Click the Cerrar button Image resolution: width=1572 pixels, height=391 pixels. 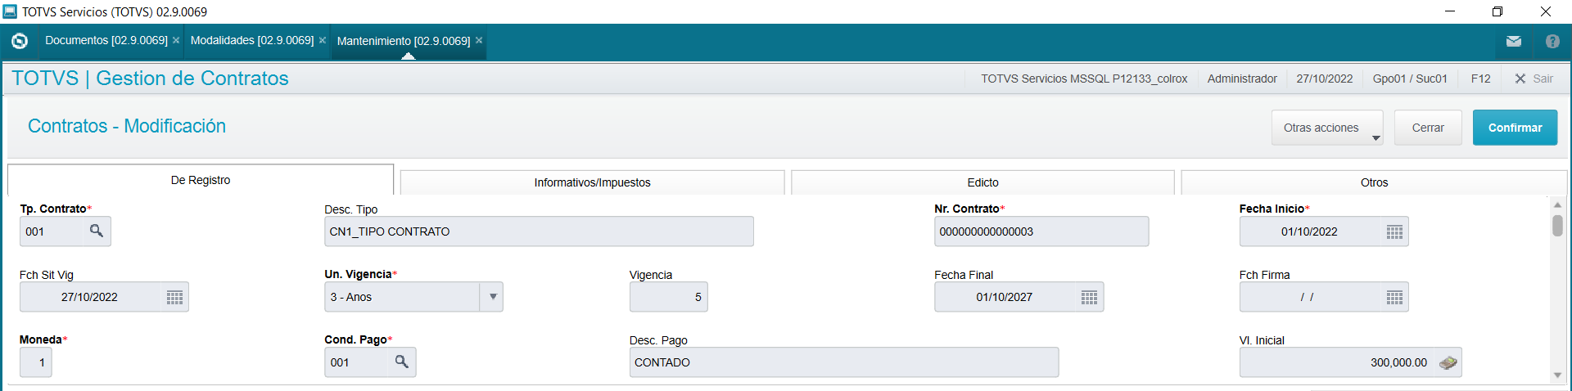click(x=1428, y=128)
